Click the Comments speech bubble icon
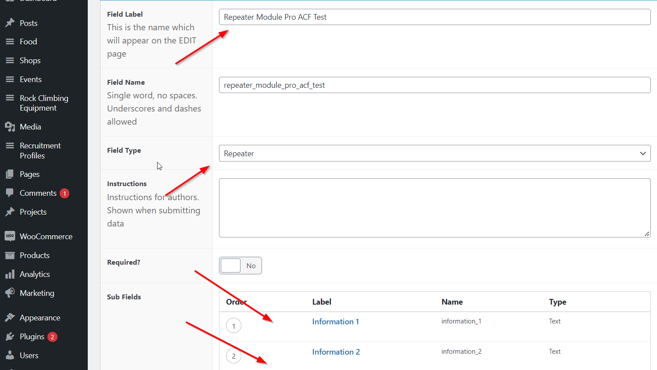The width and height of the screenshot is (657, 370). pos(10,193)
